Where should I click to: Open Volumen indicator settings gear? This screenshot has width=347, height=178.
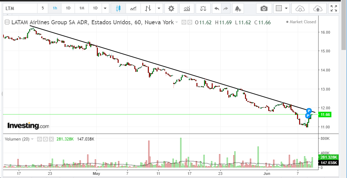(x=45, y=139)
